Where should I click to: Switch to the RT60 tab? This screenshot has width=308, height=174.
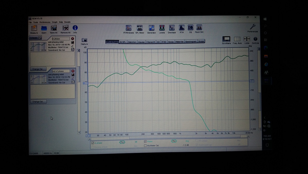(164, 42)
